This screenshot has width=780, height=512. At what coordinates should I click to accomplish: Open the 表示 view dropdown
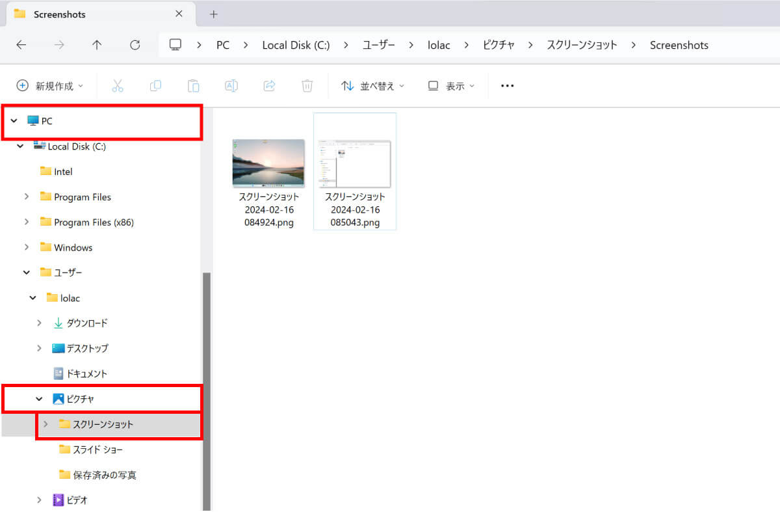point(451,86)
